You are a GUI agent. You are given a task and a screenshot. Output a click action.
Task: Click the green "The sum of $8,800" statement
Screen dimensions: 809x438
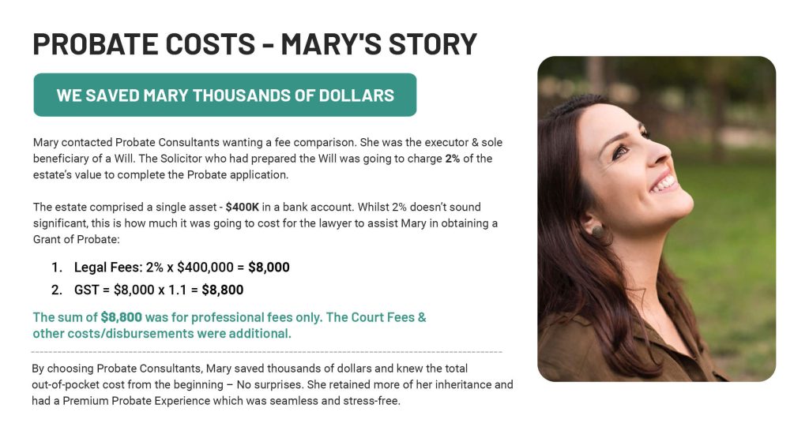(x=229, y=317)
